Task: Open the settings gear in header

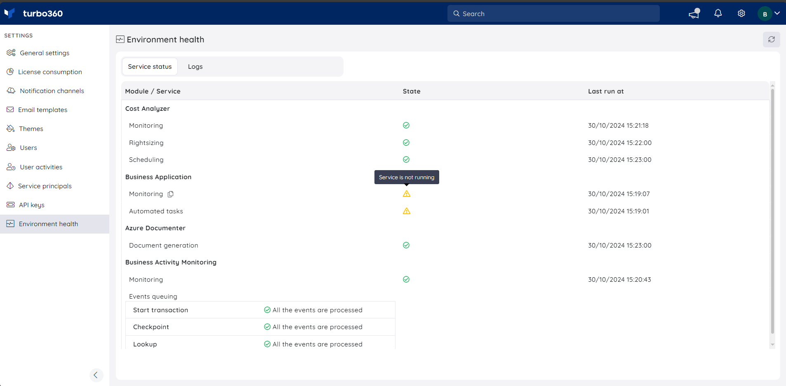Action: click(x=741, y=14)
